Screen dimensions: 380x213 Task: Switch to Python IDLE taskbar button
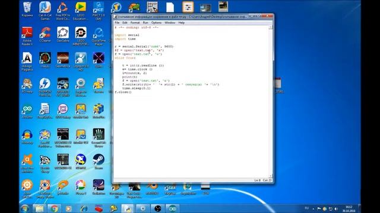point(128,209)
